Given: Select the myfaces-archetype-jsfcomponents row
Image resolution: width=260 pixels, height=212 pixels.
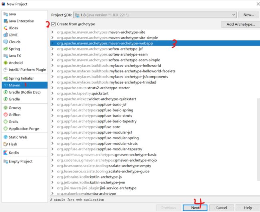Looking at the screenshot, I should (155, 76).
